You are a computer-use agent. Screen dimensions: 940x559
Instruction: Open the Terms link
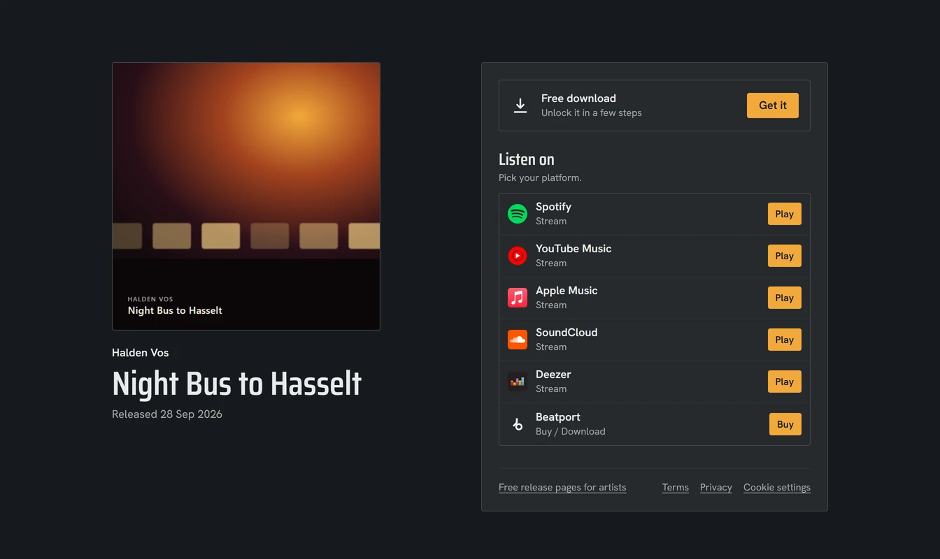click(676, 487)
